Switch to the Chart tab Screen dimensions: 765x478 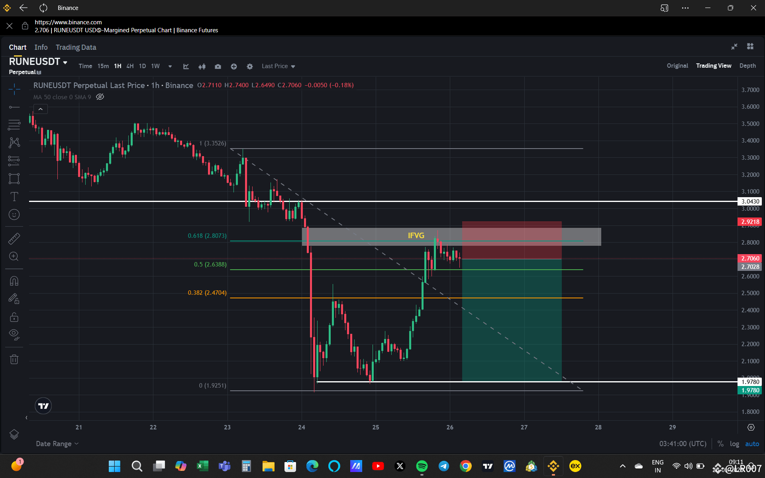(18, 47)
